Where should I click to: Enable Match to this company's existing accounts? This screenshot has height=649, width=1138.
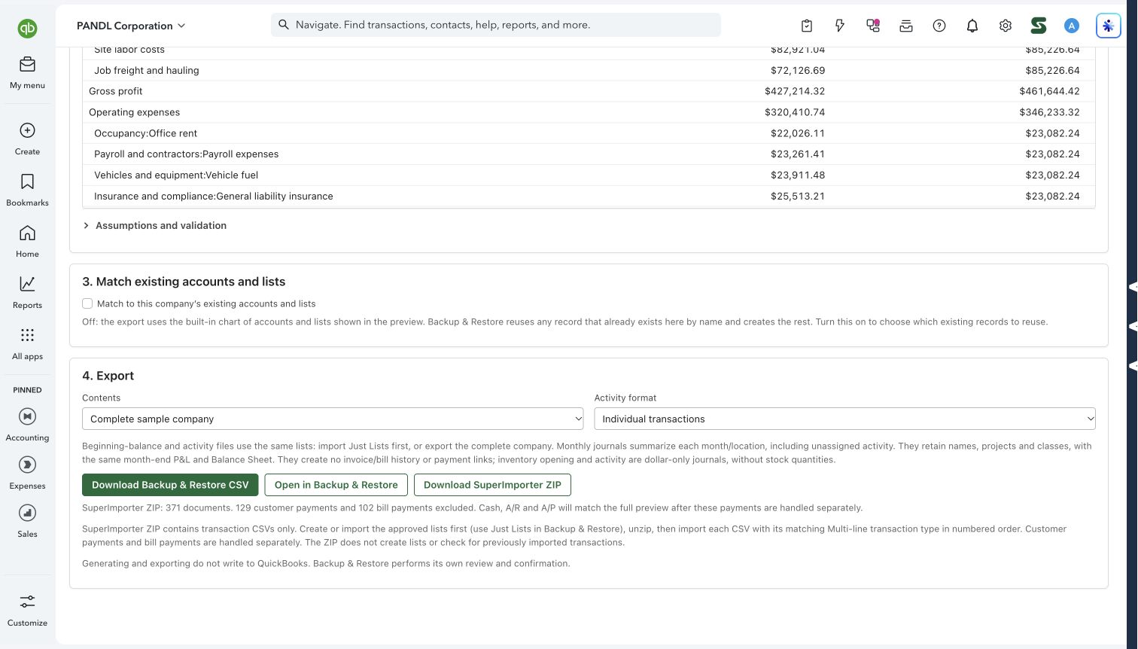(x=87, y=303)
